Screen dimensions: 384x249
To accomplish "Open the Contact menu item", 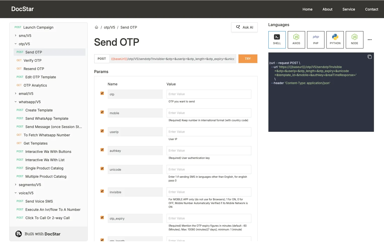I will [x=371, y=9].
